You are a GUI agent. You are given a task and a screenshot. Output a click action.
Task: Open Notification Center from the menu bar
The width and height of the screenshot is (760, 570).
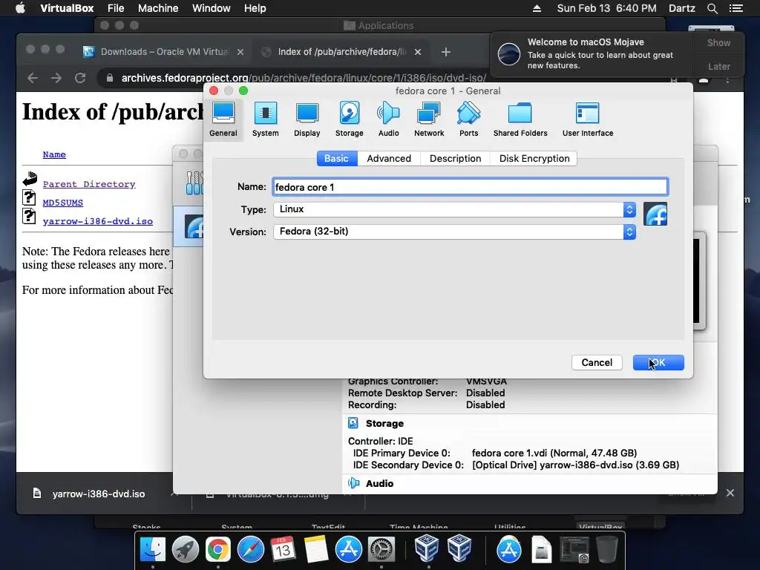[736, 8]
